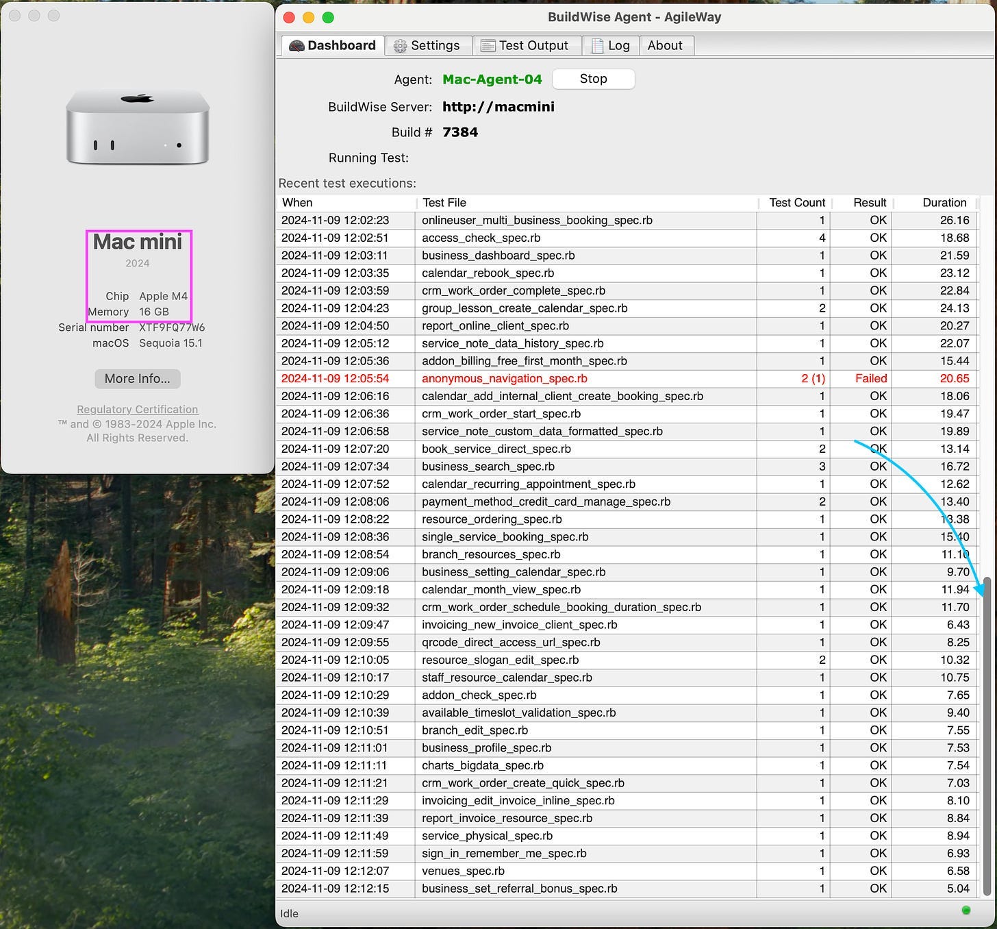
Task: Click the vertical scrollbar thumb of executions table
Action: pos(987,736)
